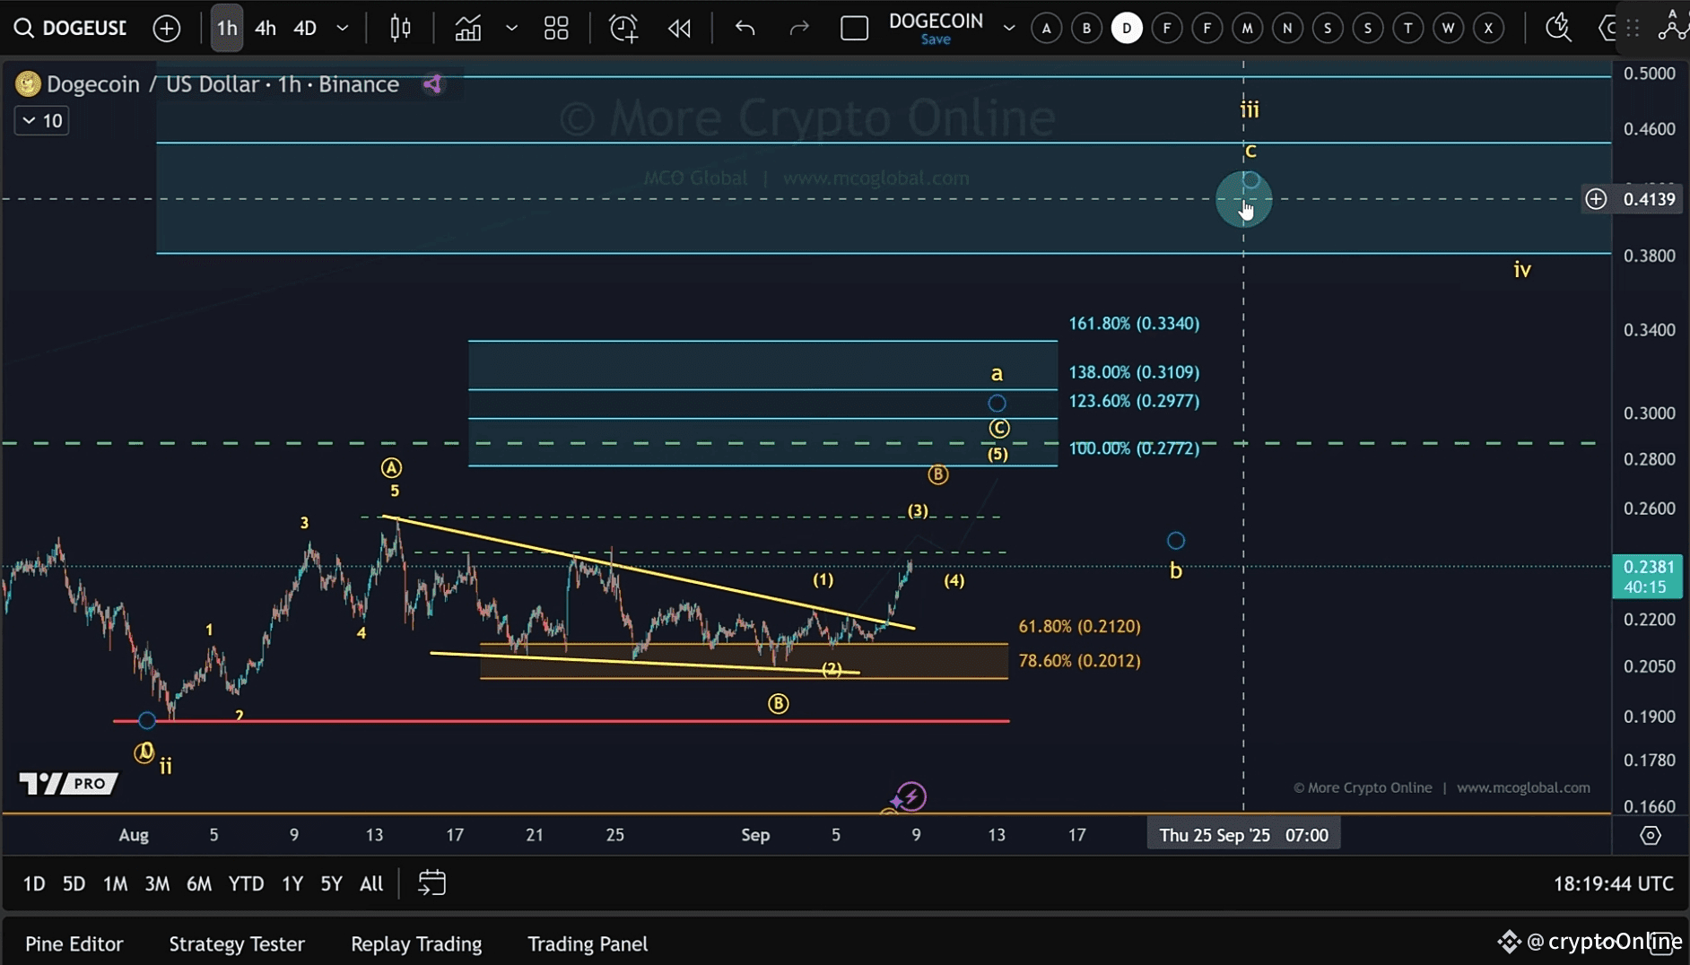
Task: Open chart settings hexagon icon
Action: pyautogui.click(x=1607, y=28)
